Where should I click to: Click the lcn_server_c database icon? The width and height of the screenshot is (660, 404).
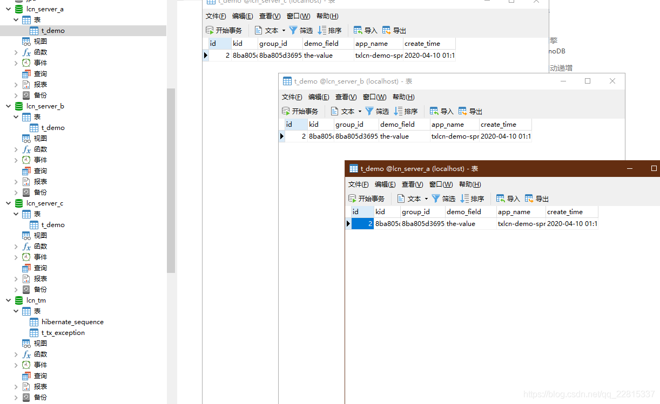click(19, 203)
